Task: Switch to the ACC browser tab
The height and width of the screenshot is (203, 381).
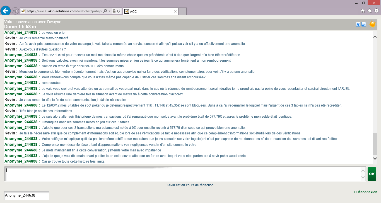Action: pos(150,11)
